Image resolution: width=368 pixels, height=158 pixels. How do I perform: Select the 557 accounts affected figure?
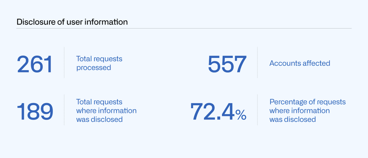click(x=227, y=64)
